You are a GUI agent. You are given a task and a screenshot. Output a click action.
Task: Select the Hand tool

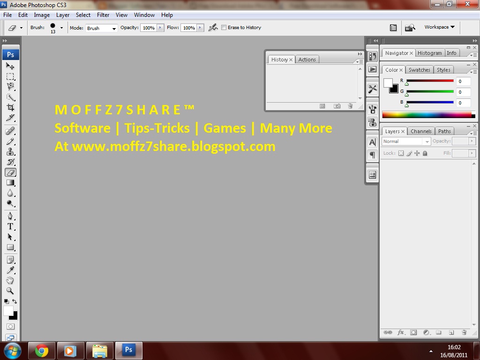[10, 280]
